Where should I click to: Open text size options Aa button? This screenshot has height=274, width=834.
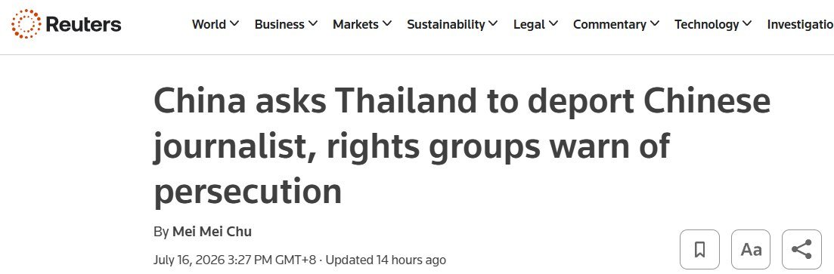pos(751,250)
